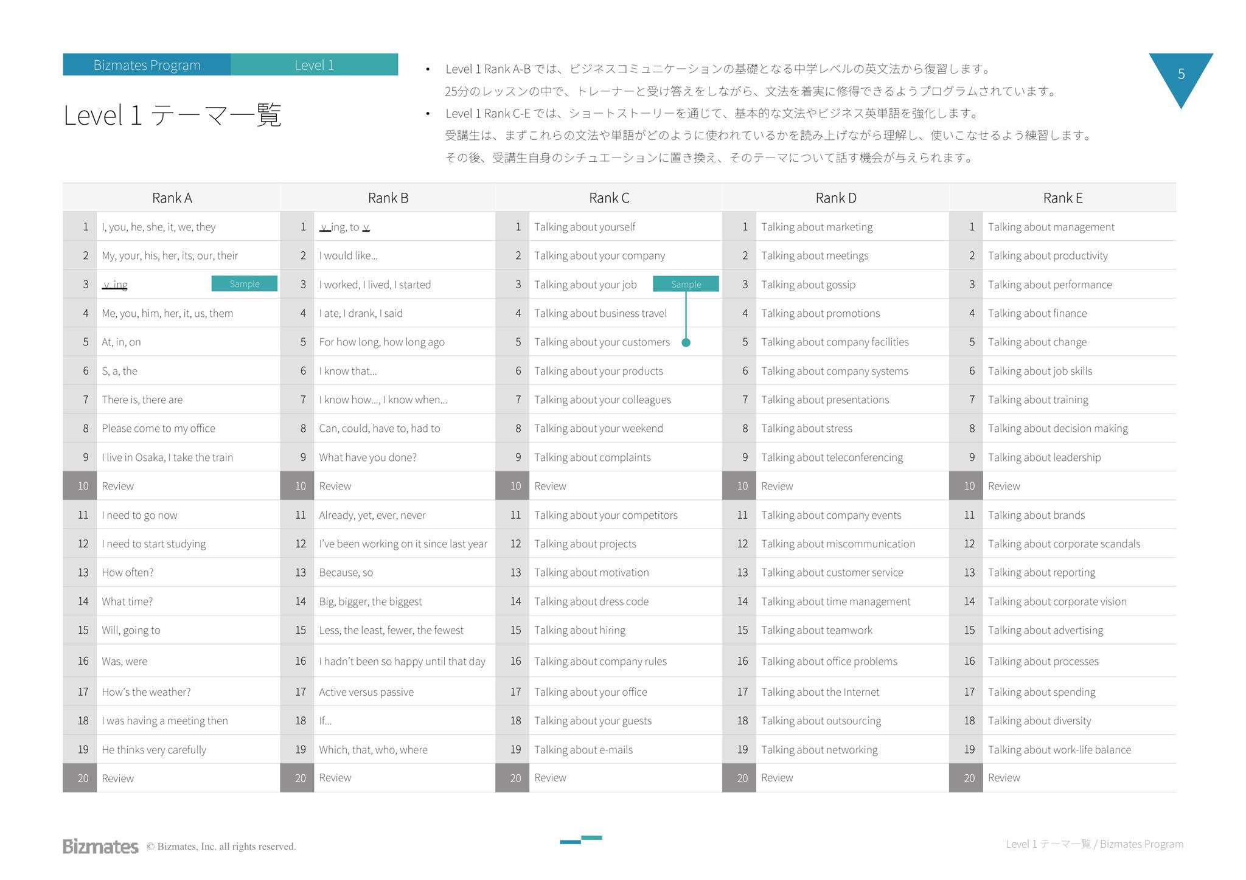Image resolution: width=1246 pixels, height=880 pixels.
Task: Click the teal dot connector marker
Action: tap(686, 342)
